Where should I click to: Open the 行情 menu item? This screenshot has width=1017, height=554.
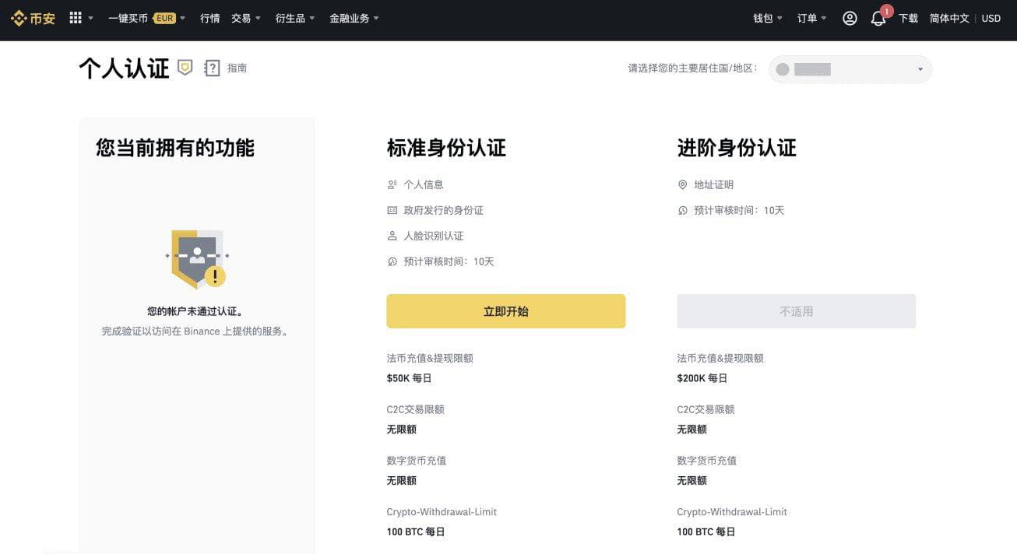click(x=209, y=18)
